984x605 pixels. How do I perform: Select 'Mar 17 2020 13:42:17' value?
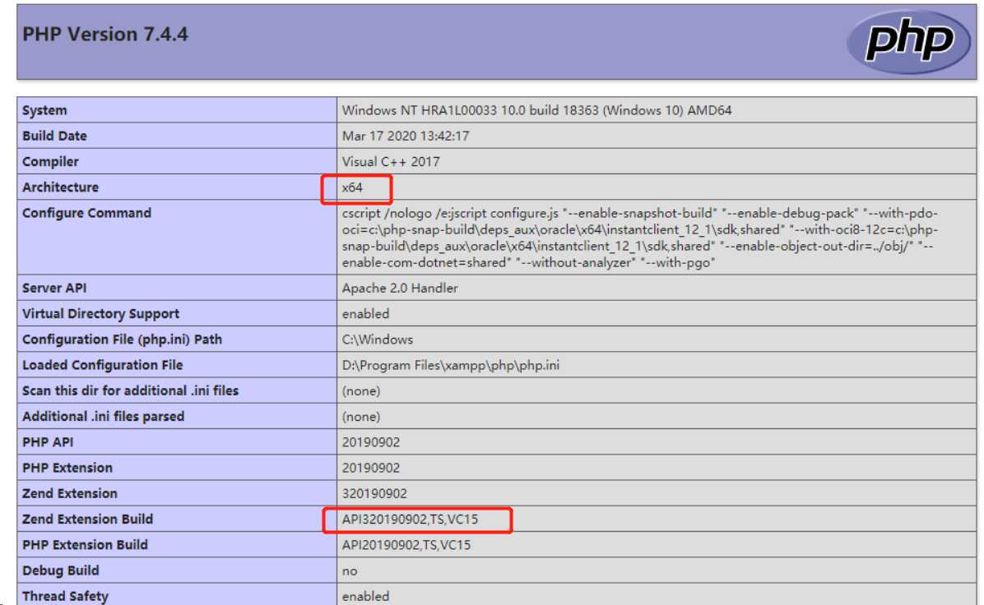click(406, 136)
